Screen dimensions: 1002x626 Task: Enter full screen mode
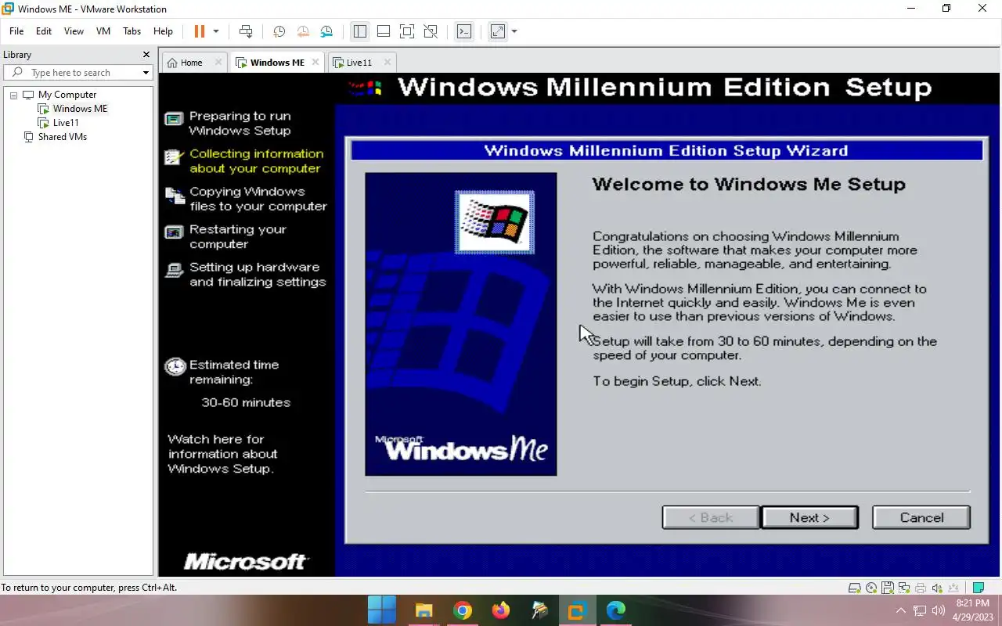[407, 31]
